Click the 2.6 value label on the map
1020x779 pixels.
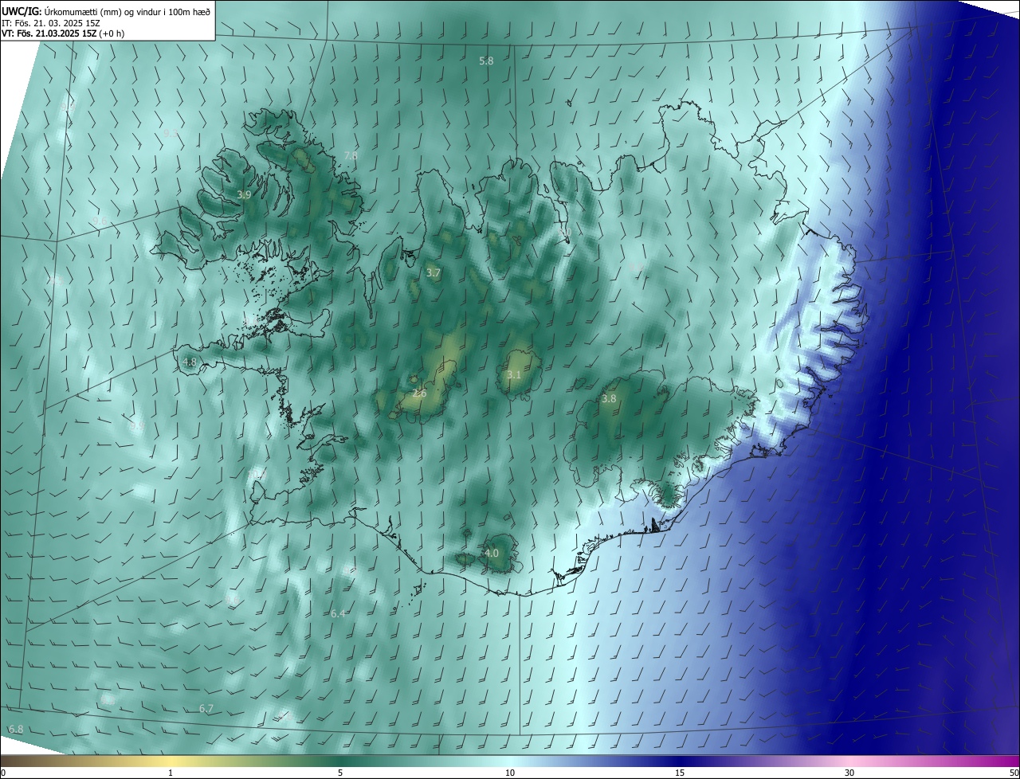point(420,393)
